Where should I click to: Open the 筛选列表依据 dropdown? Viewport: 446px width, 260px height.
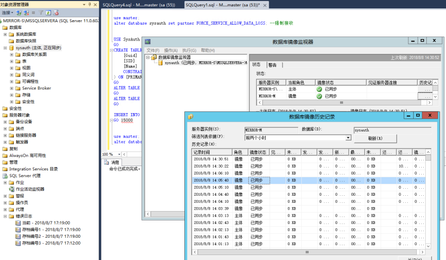(348, 138)
